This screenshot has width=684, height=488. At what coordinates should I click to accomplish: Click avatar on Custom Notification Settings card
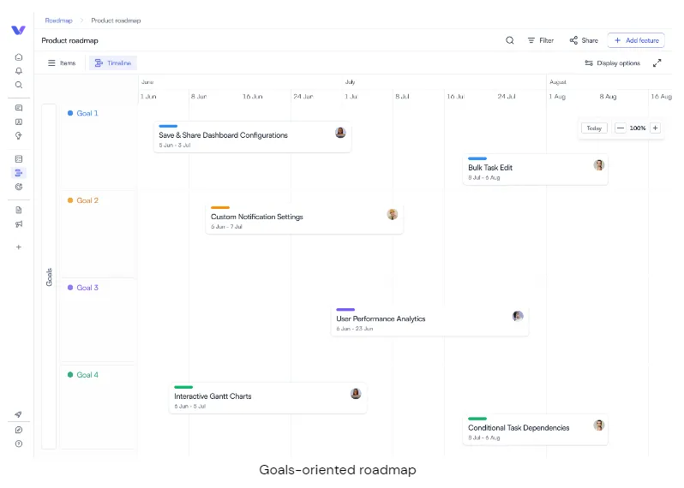(x=393, y=214)
